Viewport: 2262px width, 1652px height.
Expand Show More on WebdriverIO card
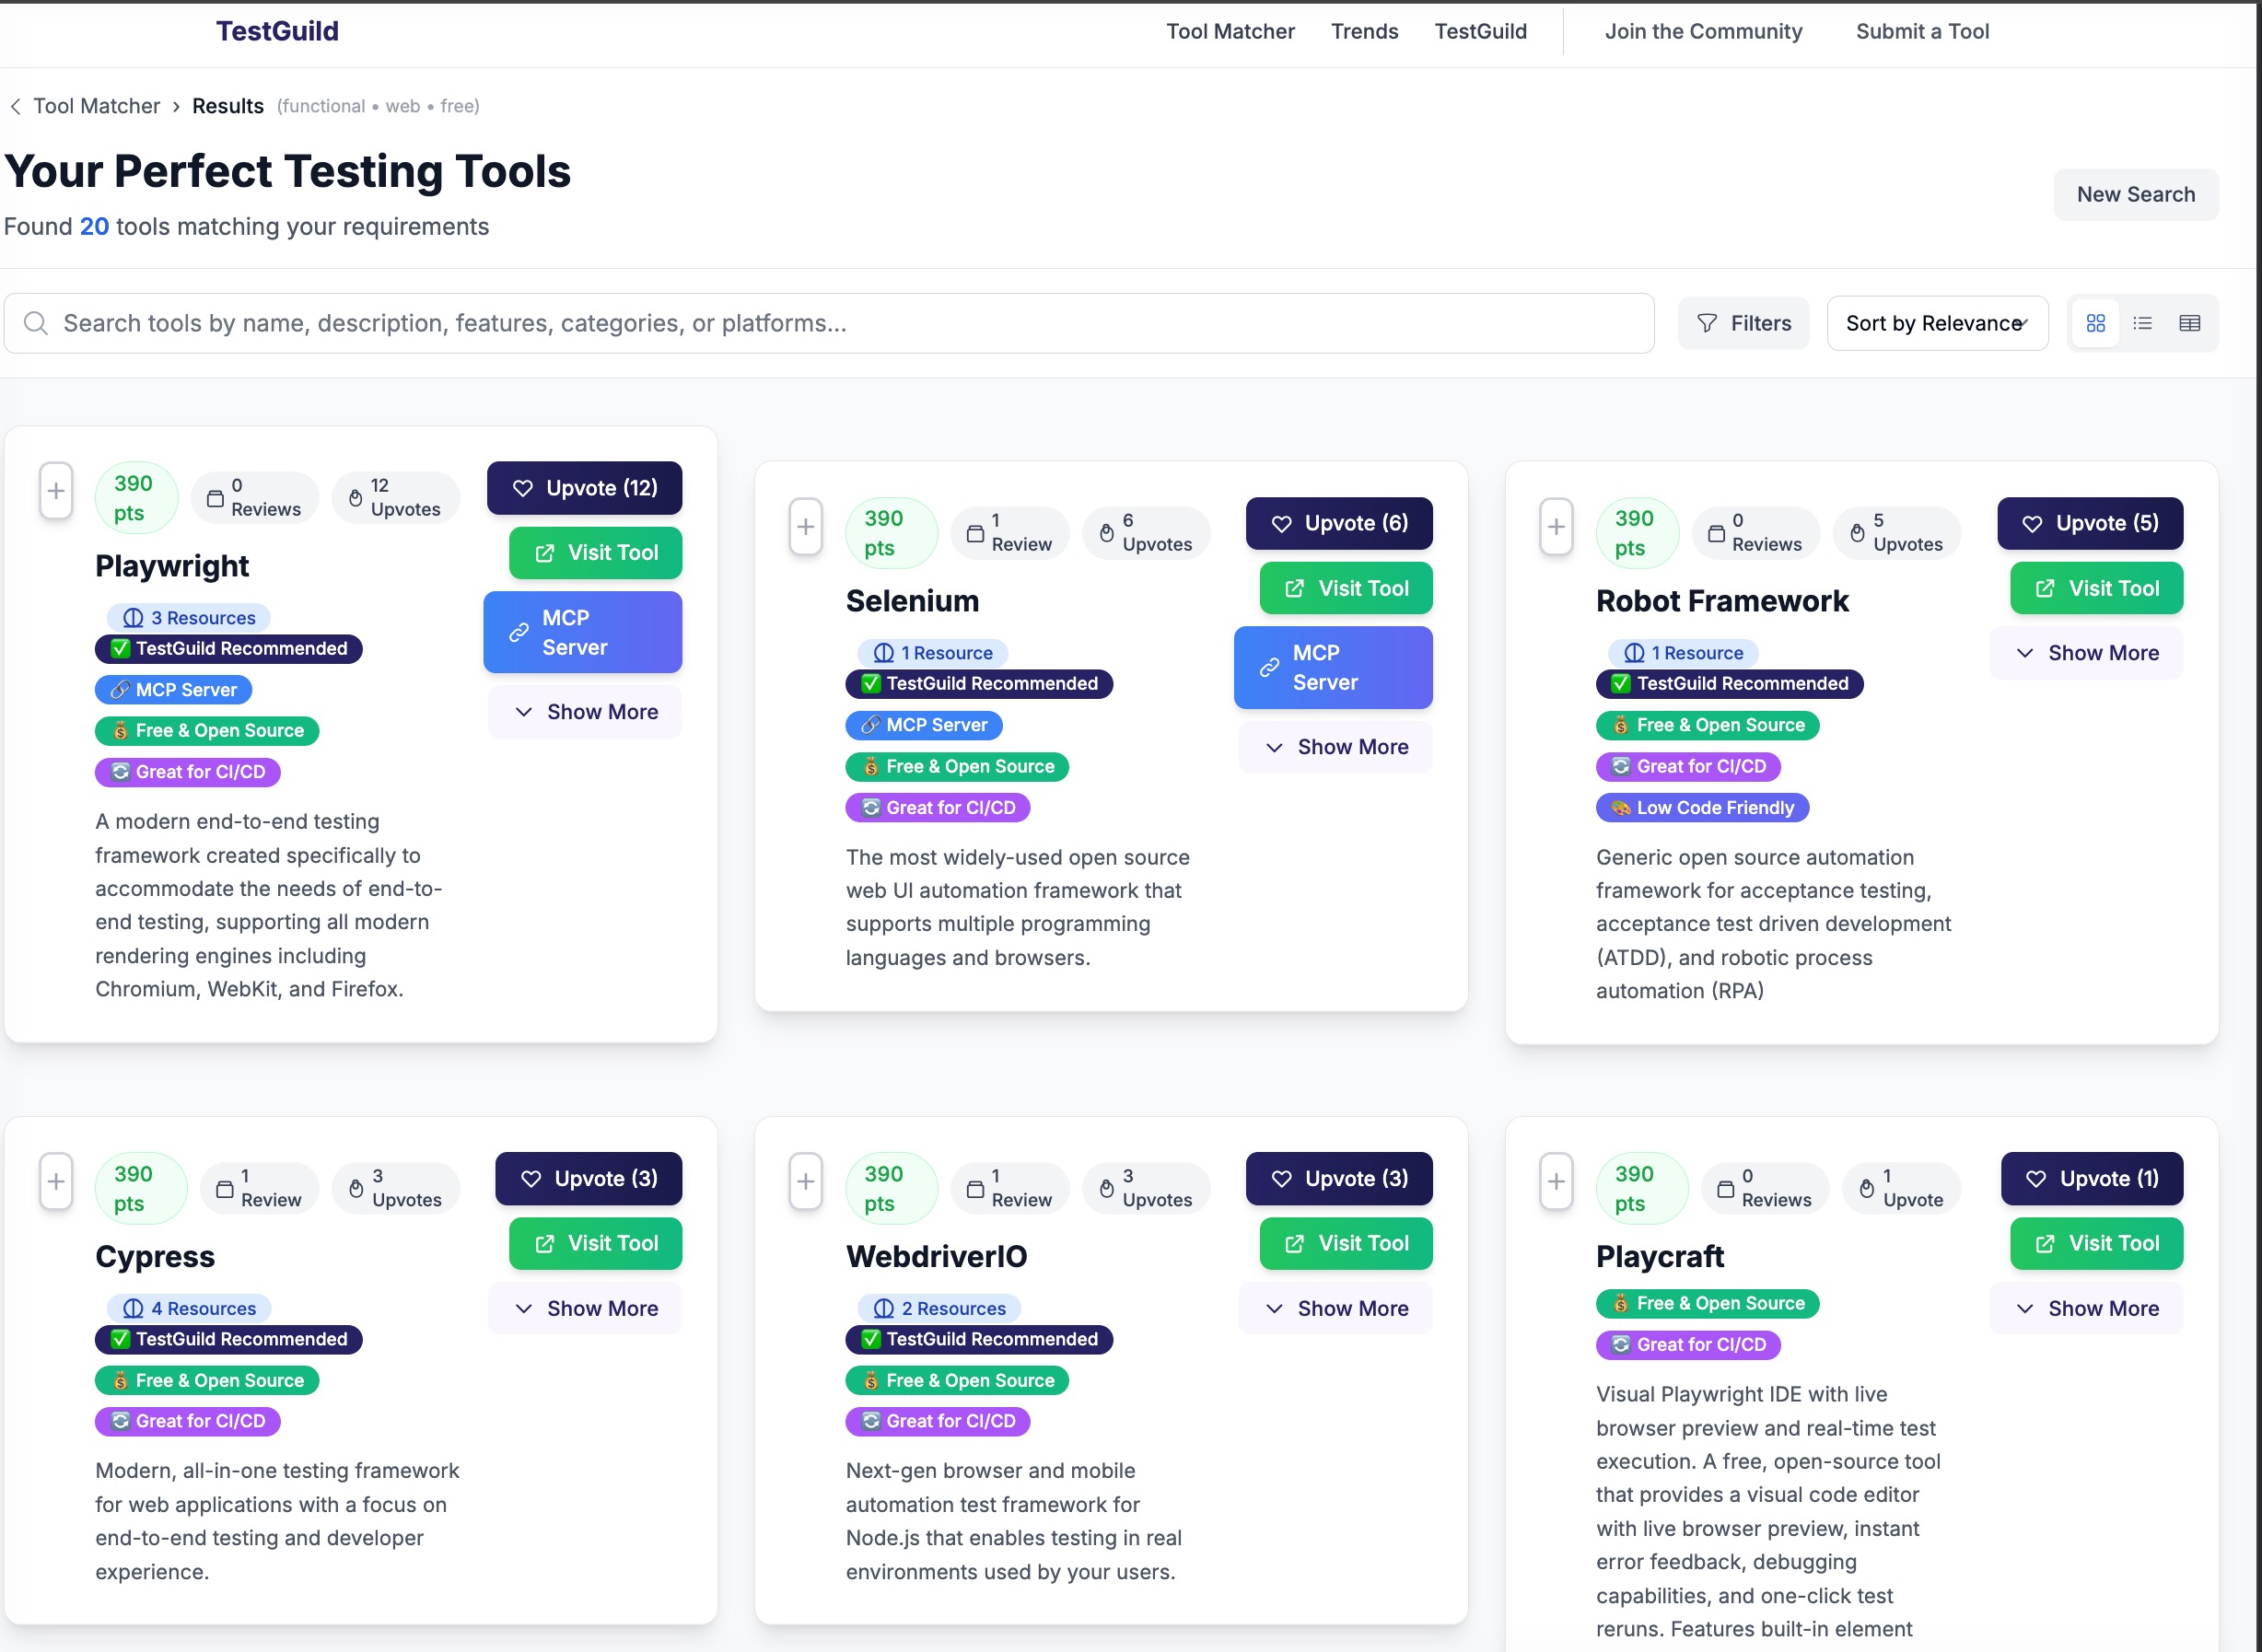pyautogui.click(x=1336, y=1308)
